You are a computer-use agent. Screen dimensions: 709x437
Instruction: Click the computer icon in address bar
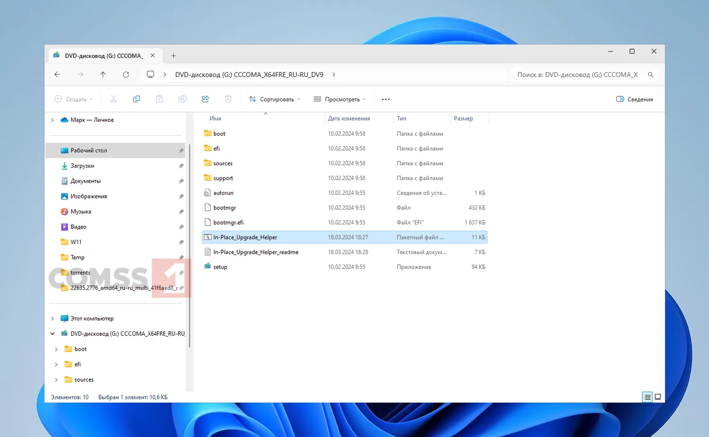coord(150,75)
